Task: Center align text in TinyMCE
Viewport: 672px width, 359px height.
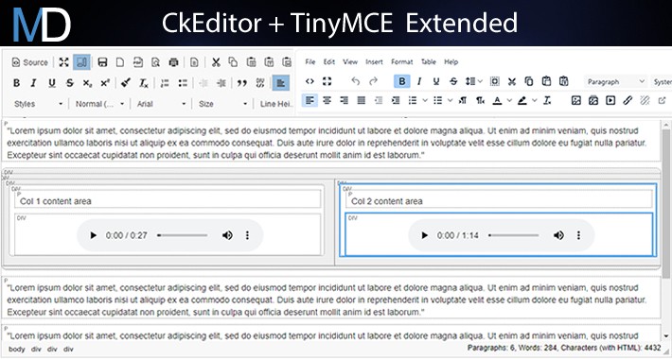Action: click(327, 100)
